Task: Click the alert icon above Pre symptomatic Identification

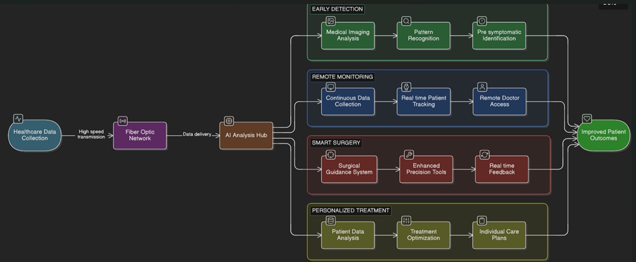Action: click(482, 21)
